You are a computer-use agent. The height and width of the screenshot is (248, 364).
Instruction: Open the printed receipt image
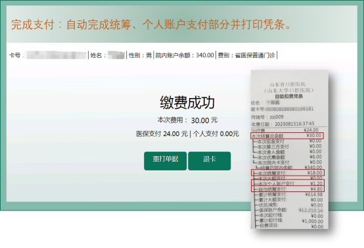pos(290,149)
